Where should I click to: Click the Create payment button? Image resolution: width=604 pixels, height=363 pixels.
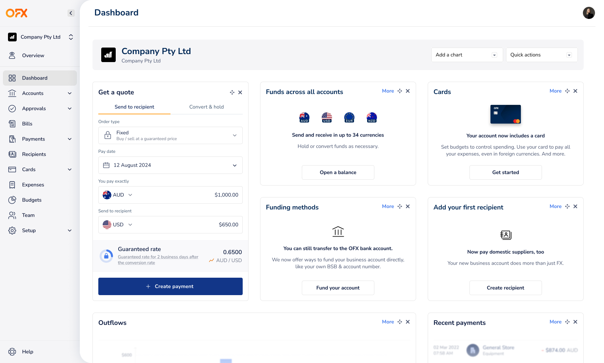pyautogui.click(x=170, y=286)
